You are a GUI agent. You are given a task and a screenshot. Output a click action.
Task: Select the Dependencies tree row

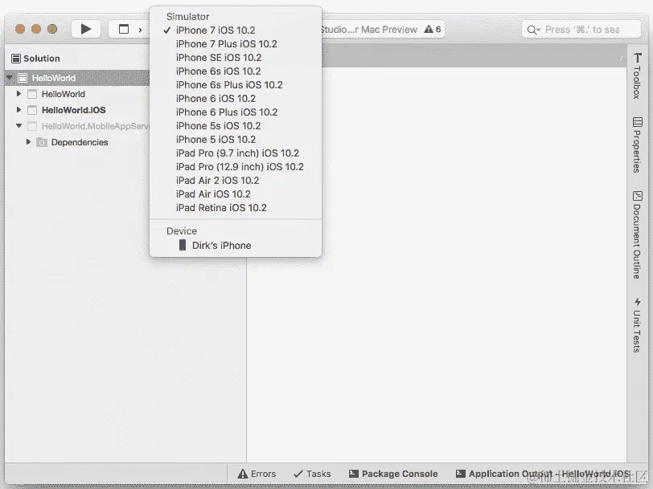click(77, 142)
